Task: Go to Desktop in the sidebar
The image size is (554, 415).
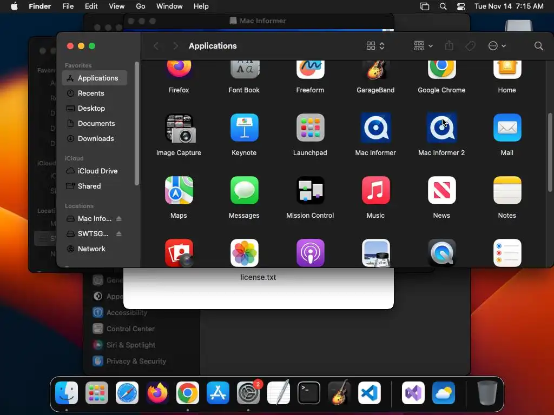Action: (94, 108)
